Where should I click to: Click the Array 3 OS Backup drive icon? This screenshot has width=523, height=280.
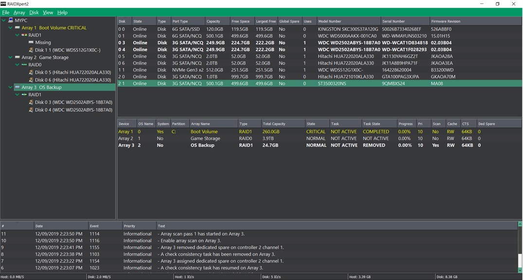pos(18,87)
